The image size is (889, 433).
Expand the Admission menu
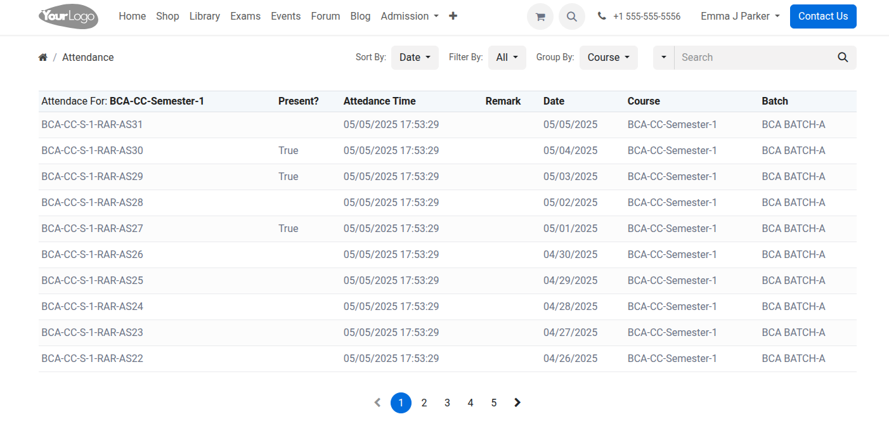[410, 16]
